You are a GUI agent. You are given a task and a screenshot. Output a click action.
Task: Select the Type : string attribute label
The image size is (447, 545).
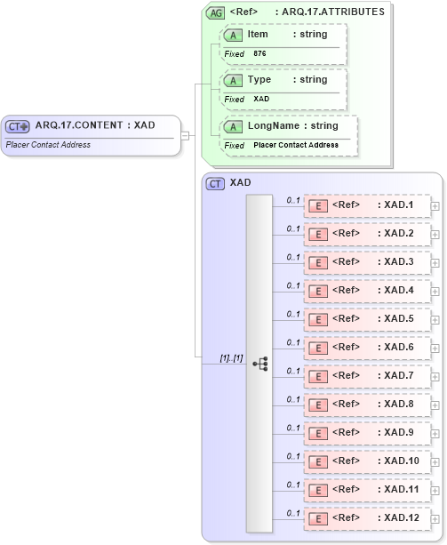[288, 80]
